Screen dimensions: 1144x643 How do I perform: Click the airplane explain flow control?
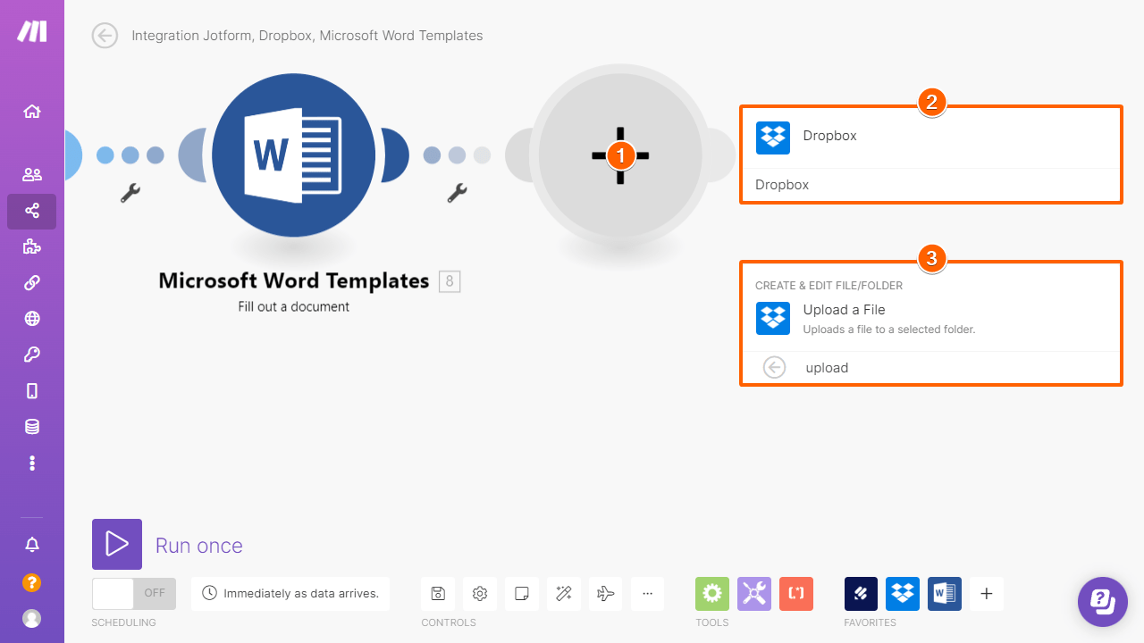pyautogui.click(x=606, y=593)
